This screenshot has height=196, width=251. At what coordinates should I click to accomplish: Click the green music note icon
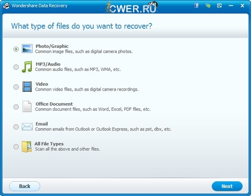click(x=27, y=67)
